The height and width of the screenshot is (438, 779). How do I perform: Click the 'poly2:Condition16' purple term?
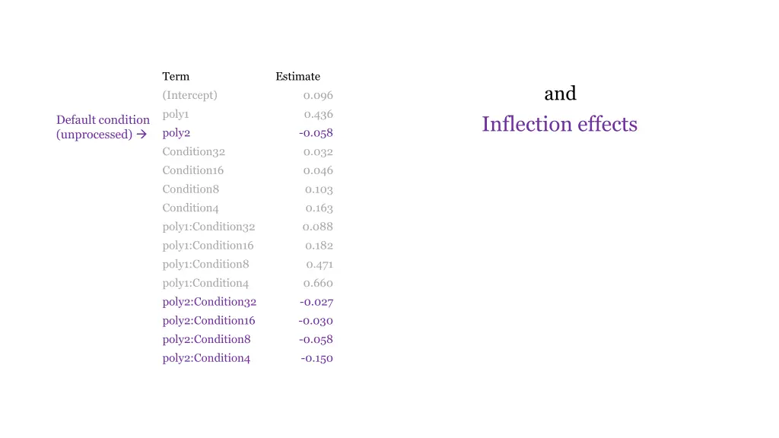point(208,321)
